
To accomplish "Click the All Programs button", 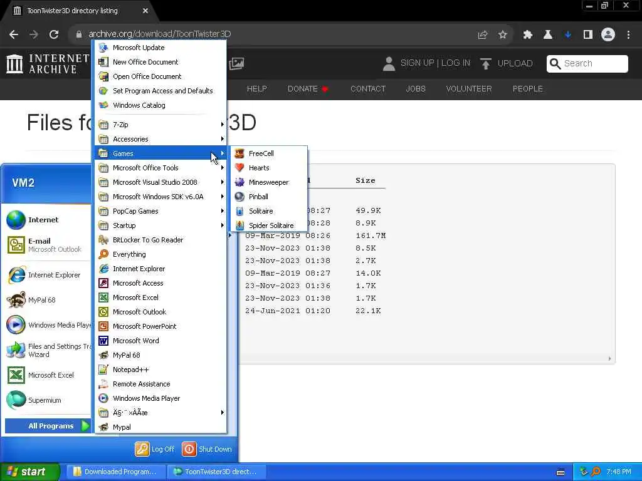I will (48, 426).
